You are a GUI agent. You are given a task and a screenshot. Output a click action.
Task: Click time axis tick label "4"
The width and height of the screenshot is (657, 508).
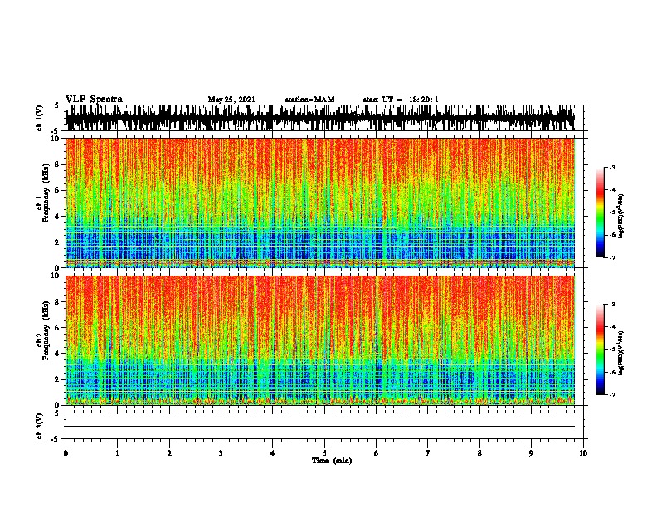click(x=273, y=453)
